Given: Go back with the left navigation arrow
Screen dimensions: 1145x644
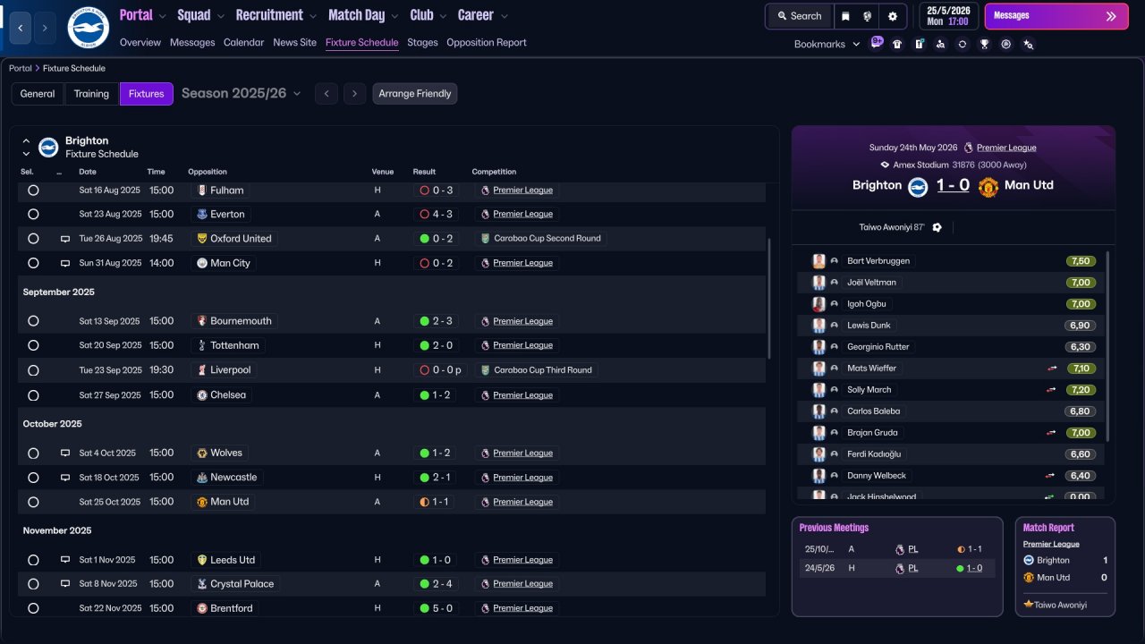Looking at the screenshot, I should [21, 29].
